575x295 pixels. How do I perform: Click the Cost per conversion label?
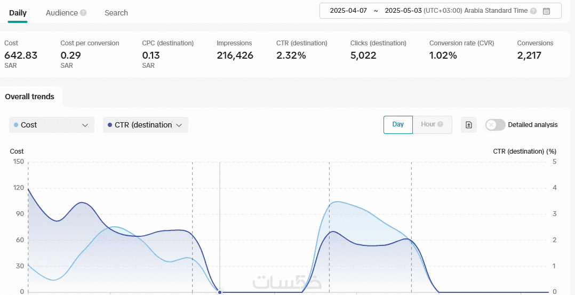click(x=90, y=43)
